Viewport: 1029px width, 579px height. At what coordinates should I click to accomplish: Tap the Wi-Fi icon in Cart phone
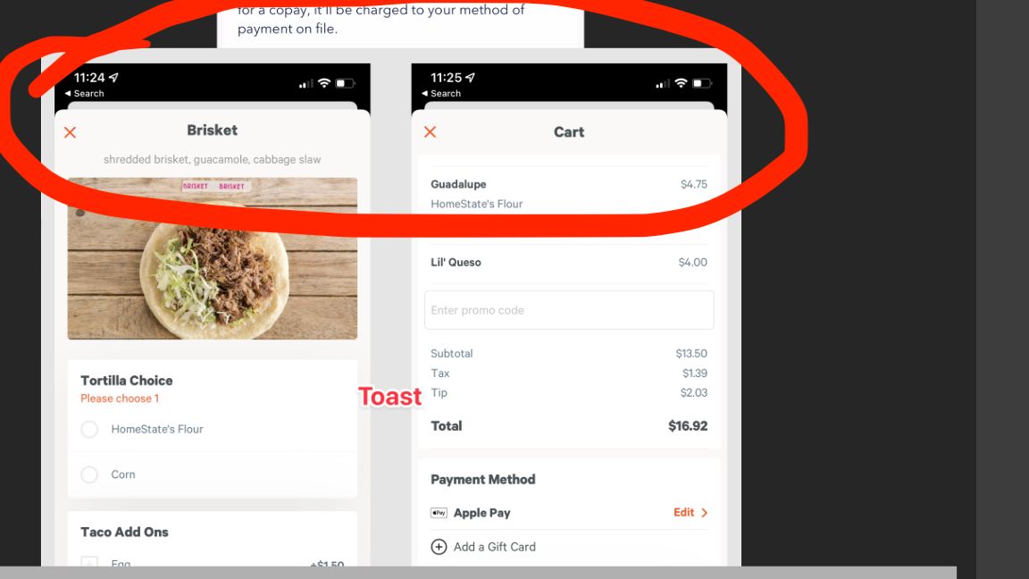[682, 83]
